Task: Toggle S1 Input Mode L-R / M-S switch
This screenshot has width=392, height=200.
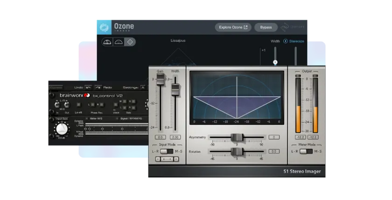Action: click(167, 151)
